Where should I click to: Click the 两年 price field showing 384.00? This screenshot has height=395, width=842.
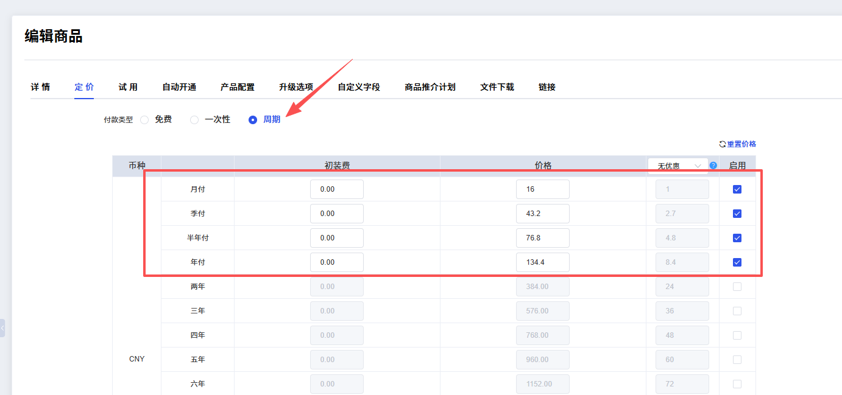[543, 287]
